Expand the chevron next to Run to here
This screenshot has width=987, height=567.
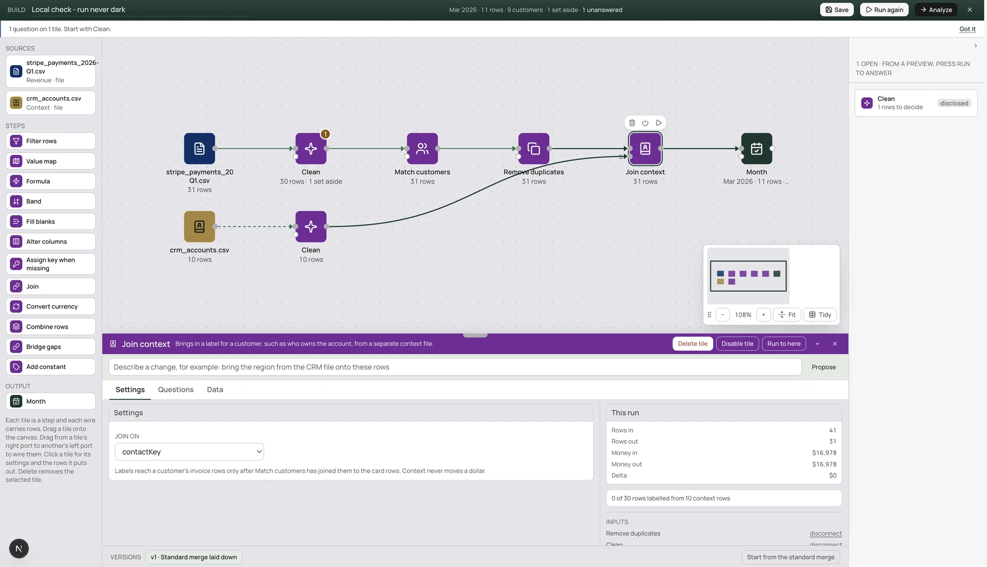[x=817, y=344]
